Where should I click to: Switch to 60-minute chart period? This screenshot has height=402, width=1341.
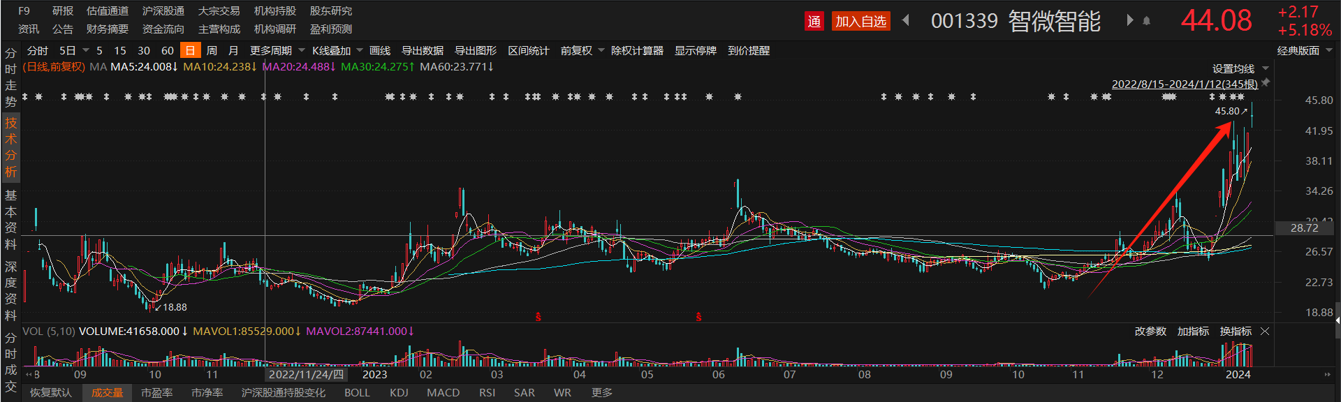coord(167,50)
